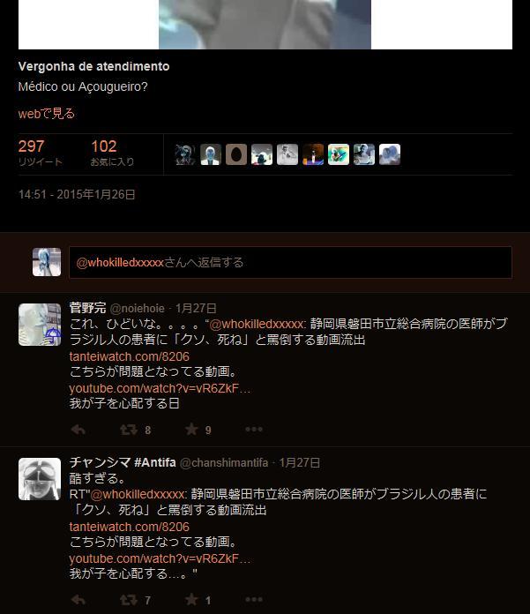
Task: Click the first retweeter avatar in the row
Action: pyautogui.click(x=185, y=154)
